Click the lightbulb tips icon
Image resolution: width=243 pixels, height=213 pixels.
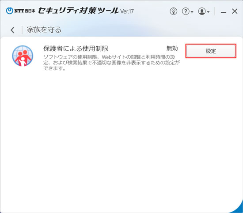(173, 11)
